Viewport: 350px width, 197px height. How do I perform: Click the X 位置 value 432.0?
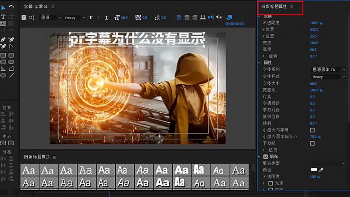(x=314, y=30)
